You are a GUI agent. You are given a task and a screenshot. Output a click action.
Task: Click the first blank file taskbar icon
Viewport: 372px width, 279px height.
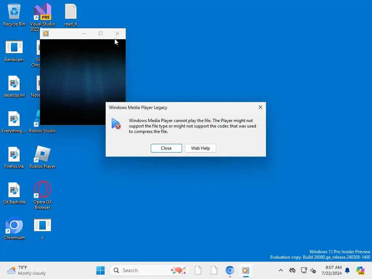point(198,270)
